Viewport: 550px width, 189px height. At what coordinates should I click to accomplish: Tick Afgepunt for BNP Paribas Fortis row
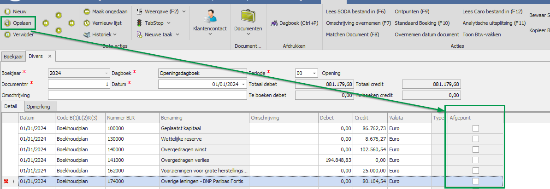[x=475, y=181]
